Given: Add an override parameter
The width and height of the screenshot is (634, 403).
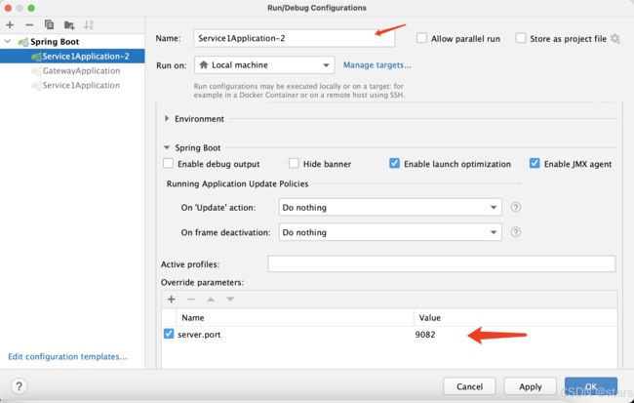Looking at the screenshot, I should click(x=172, y=299).
